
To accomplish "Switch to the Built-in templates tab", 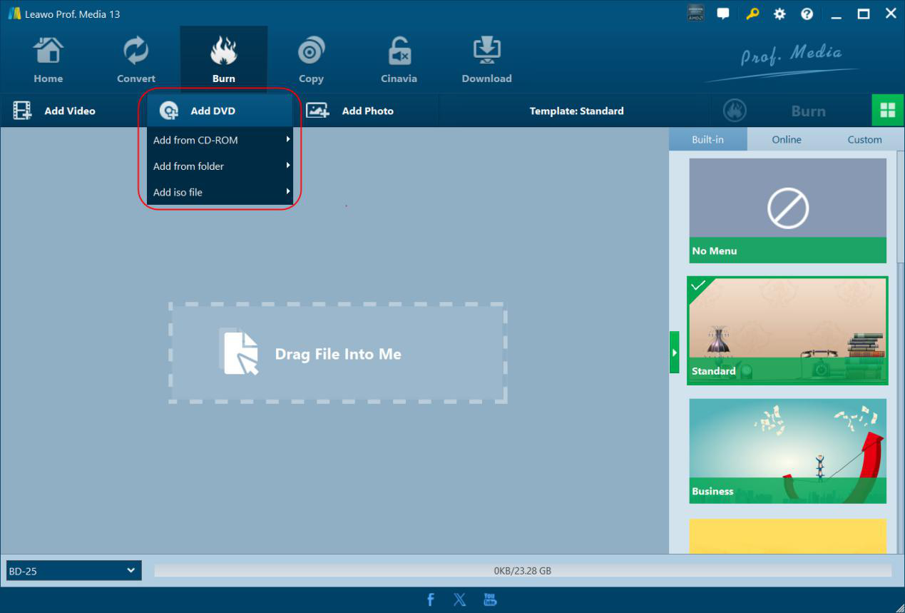I will [707, 139].
